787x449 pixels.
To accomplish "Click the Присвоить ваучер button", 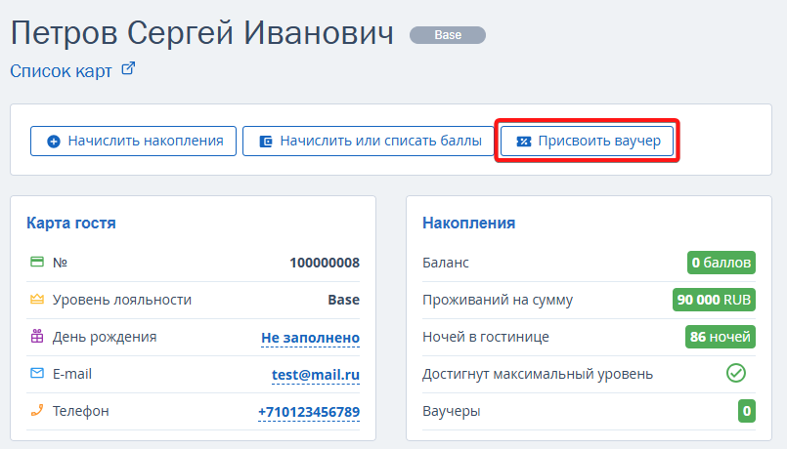I will pyautogui.click(x=588, y=141).
